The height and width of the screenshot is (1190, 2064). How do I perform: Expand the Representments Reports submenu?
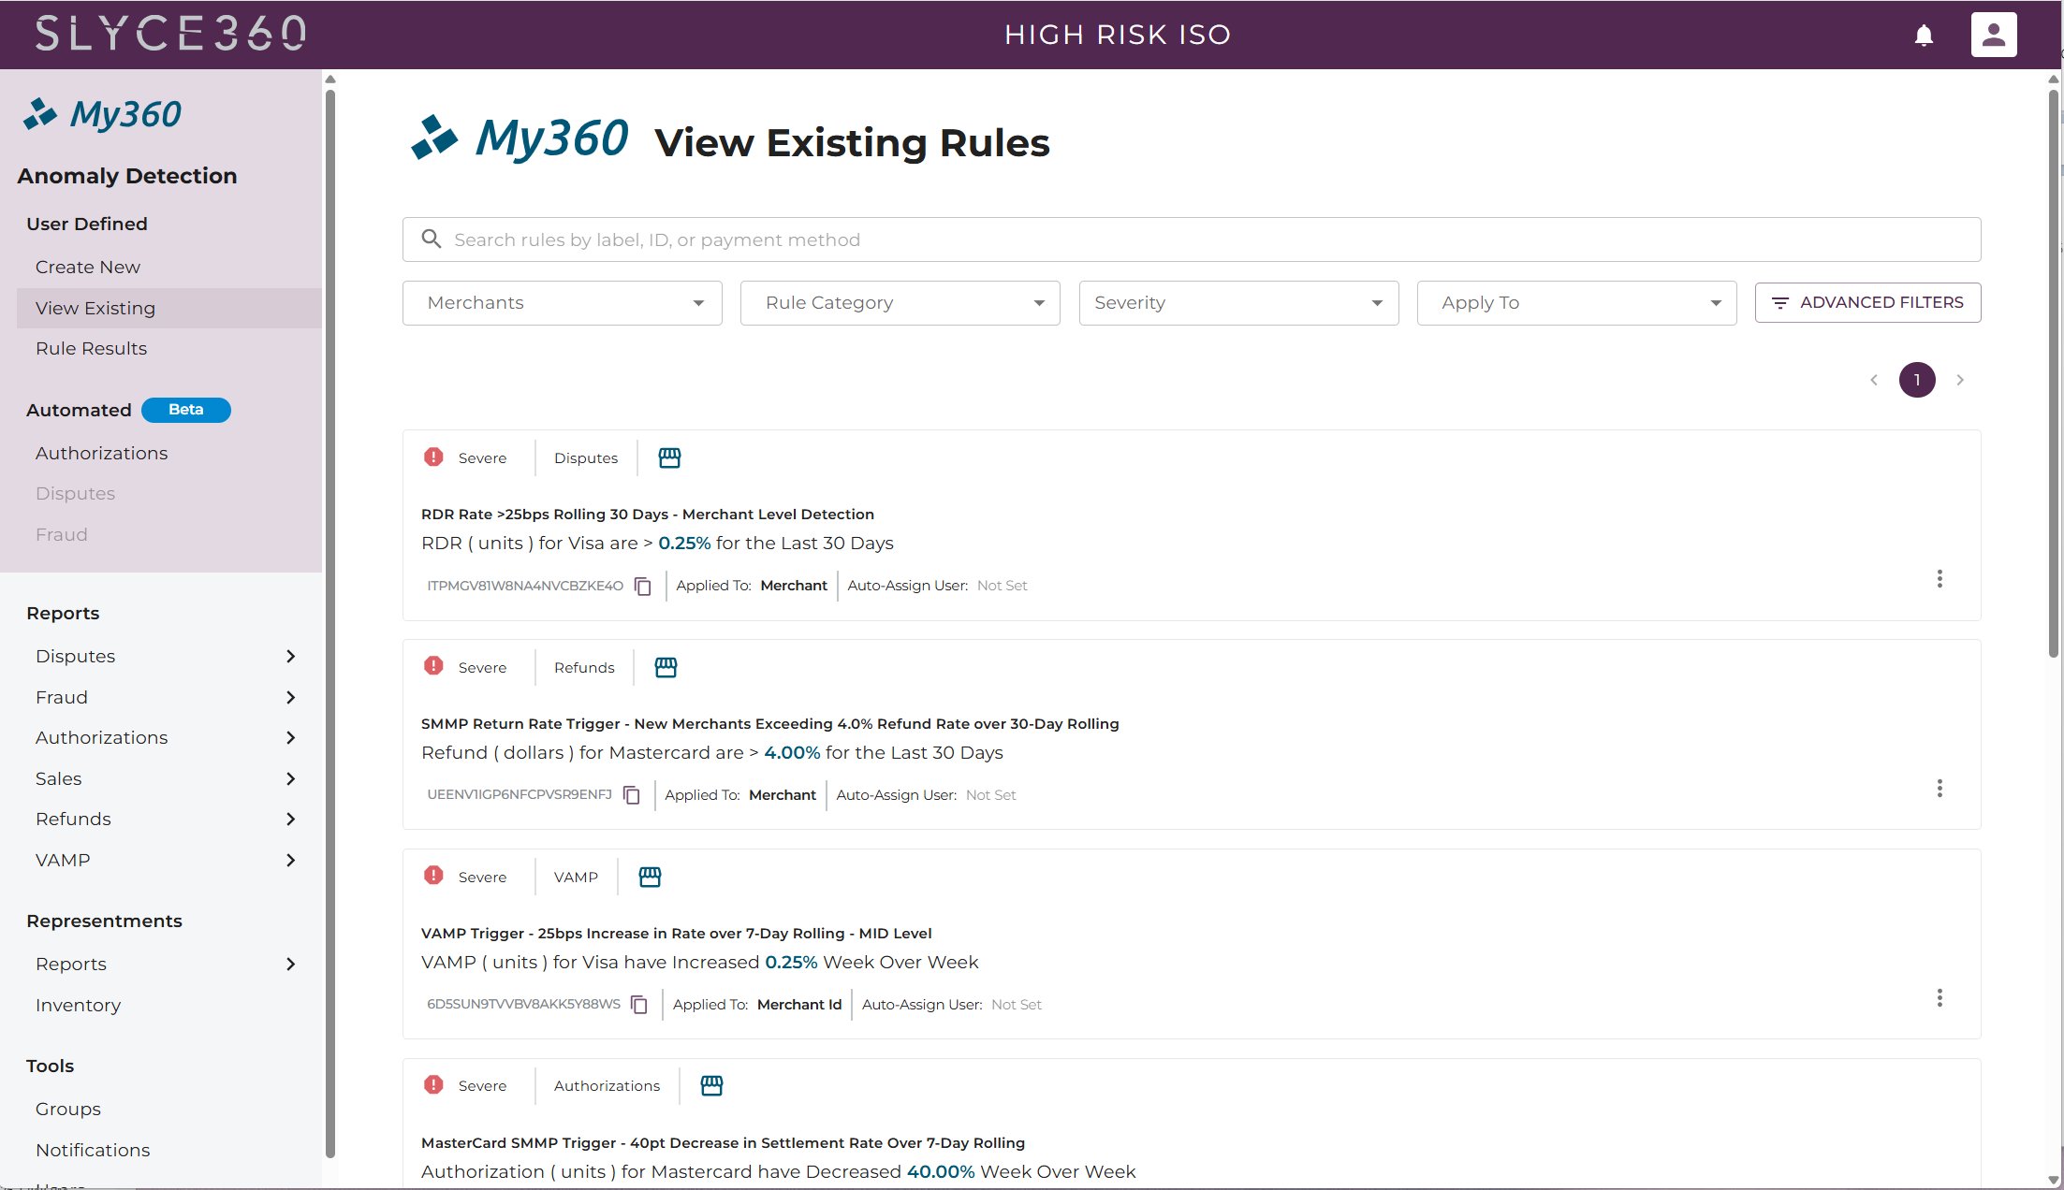click(x=291, y=965)
